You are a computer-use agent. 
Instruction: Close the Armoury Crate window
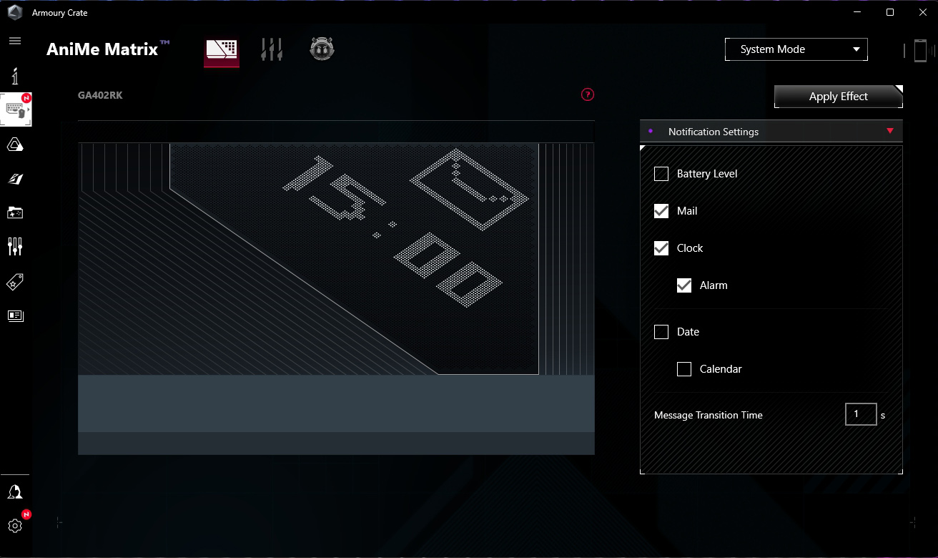pyautogui.click(x=922, y=12)
